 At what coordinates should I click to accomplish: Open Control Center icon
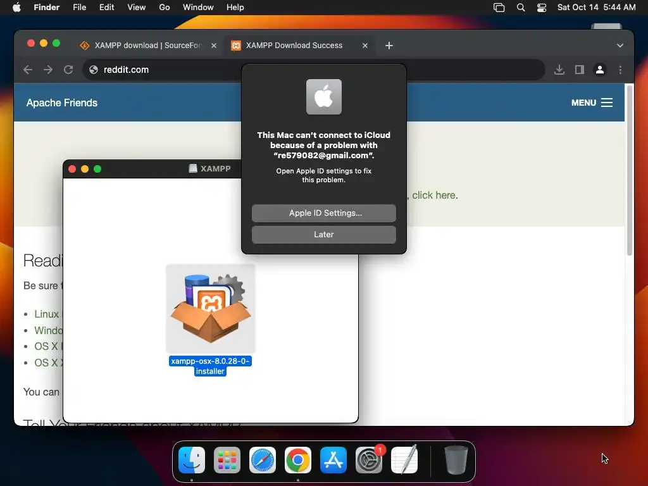coord(542,8)
